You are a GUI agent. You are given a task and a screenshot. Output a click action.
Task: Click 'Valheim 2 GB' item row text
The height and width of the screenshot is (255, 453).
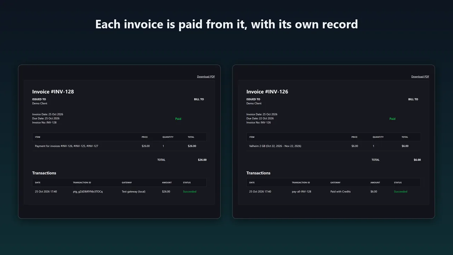coord(275,146)
